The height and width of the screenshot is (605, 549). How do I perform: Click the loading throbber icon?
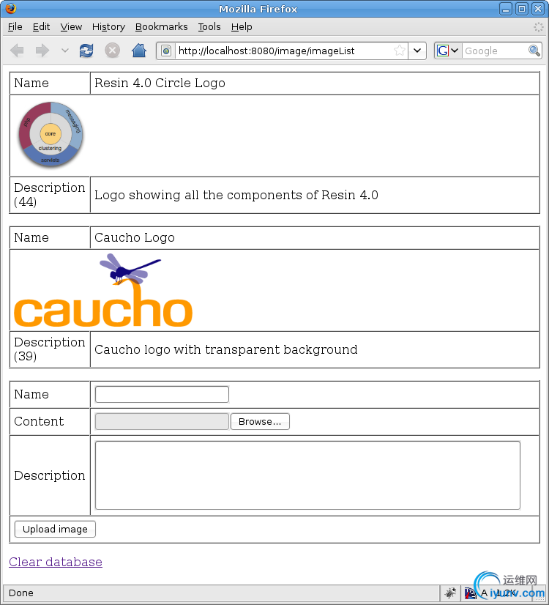coord(538,27)
